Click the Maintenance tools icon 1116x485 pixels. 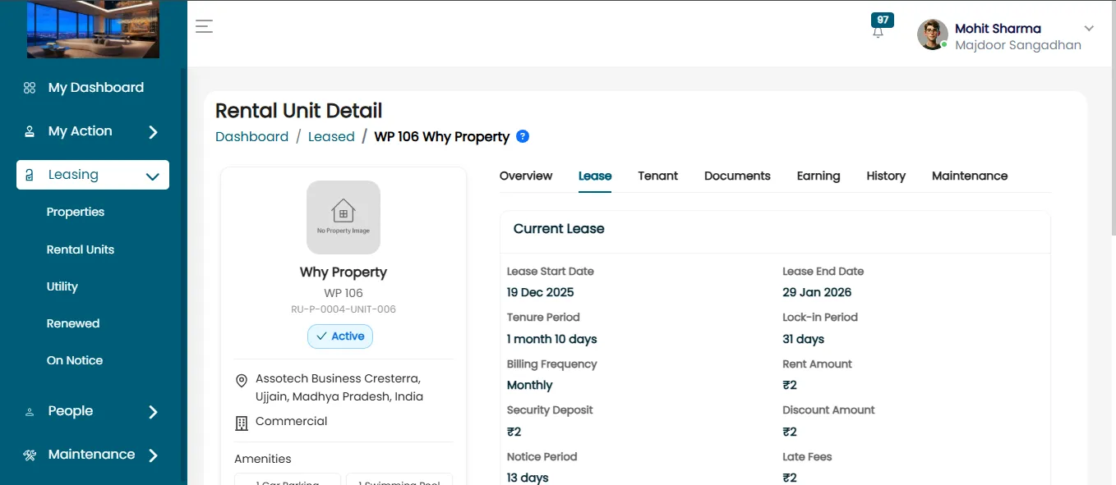(30, 455)
